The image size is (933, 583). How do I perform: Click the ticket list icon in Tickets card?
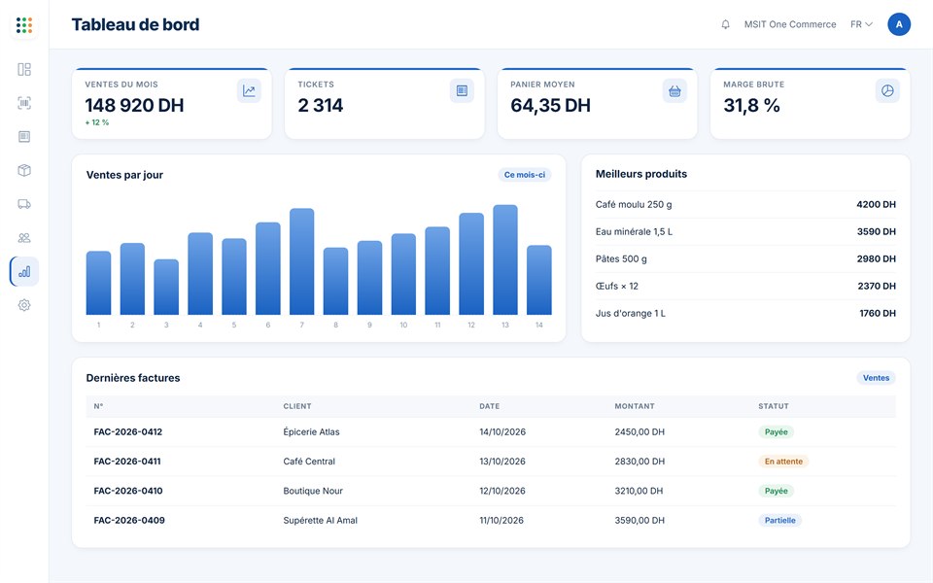[462, 91]
